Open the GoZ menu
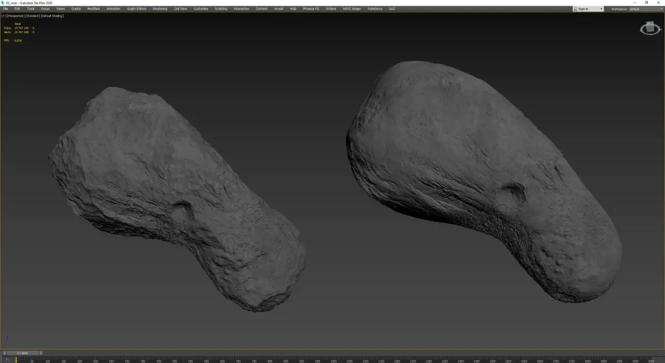Viewport: 665px width, 363px height. pyautogui.click(x=392, y=9)
